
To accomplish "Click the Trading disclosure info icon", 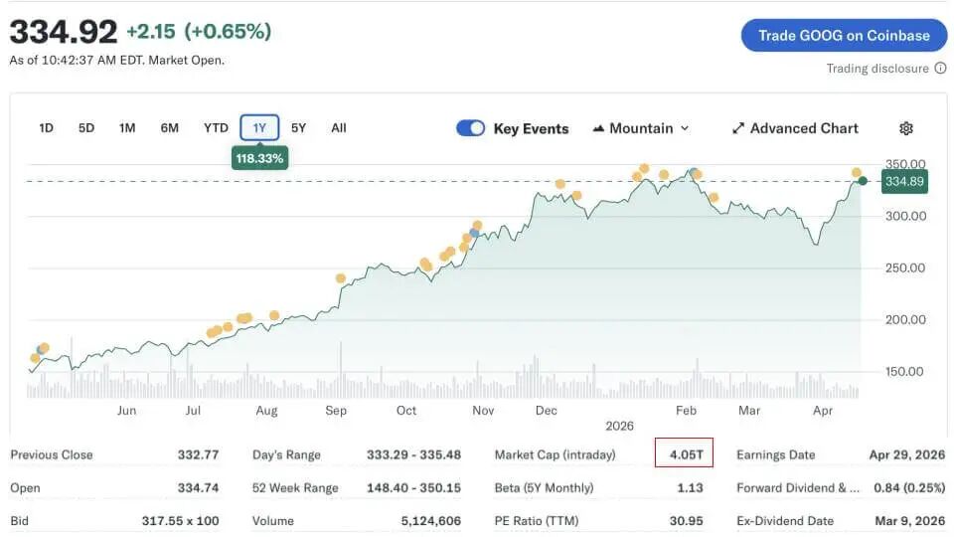I will (940, 69).
